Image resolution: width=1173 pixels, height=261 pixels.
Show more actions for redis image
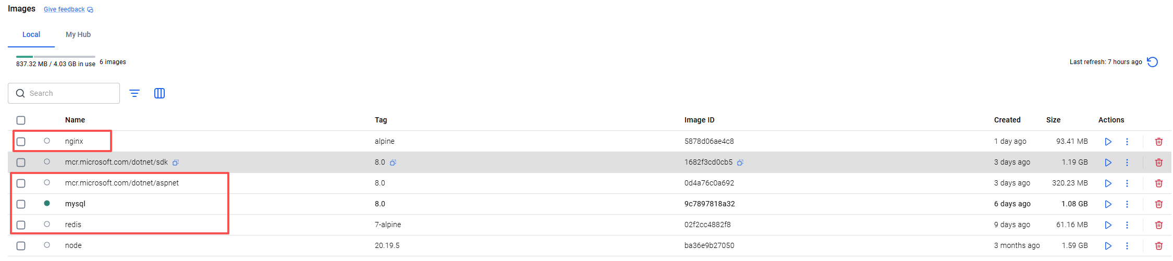click(x=1127, y=225)
